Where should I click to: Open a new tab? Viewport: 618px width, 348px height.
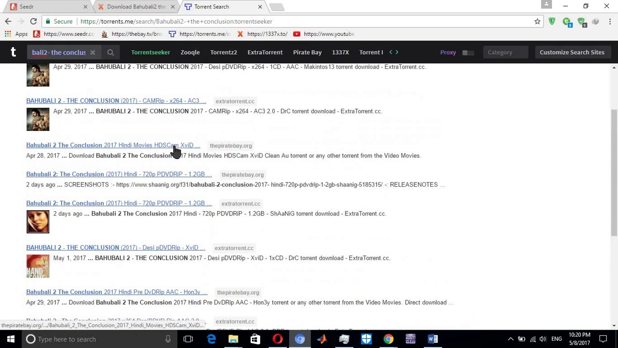pos(277,7)
